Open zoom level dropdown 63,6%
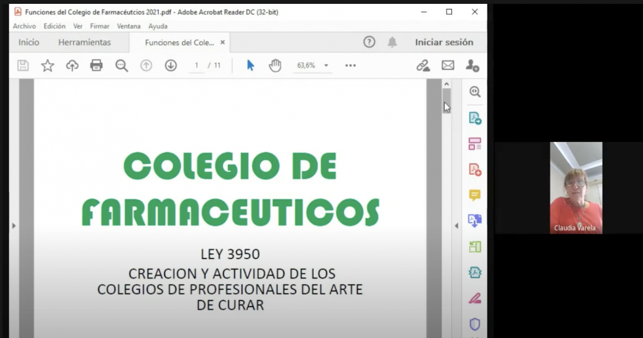The height and width of the screenshot is (338, 643). 327,66
